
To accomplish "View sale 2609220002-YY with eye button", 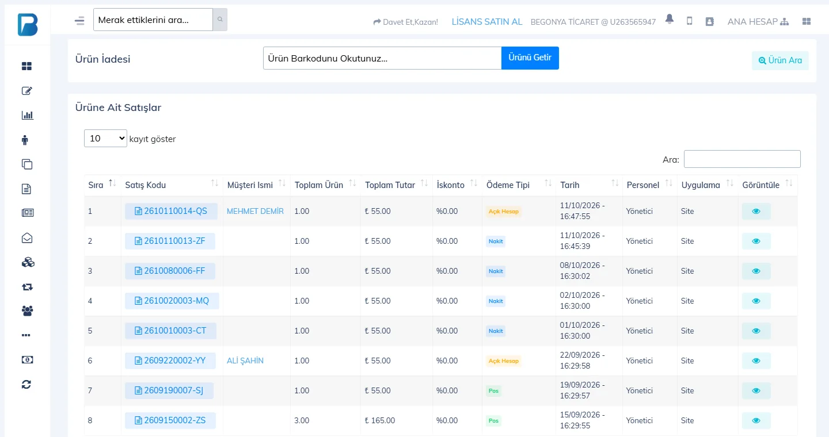I will point(756,361).
